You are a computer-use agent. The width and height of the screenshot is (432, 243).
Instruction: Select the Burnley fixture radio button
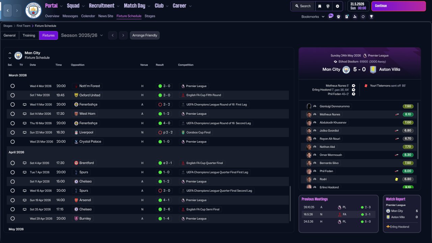12,219
